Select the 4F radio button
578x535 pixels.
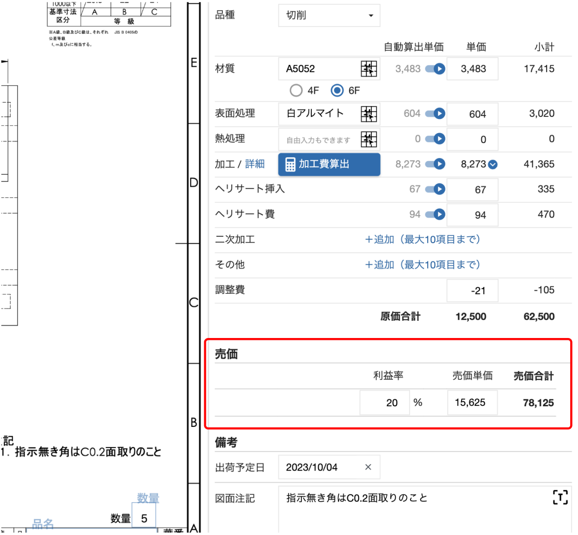tap(296, 90)
